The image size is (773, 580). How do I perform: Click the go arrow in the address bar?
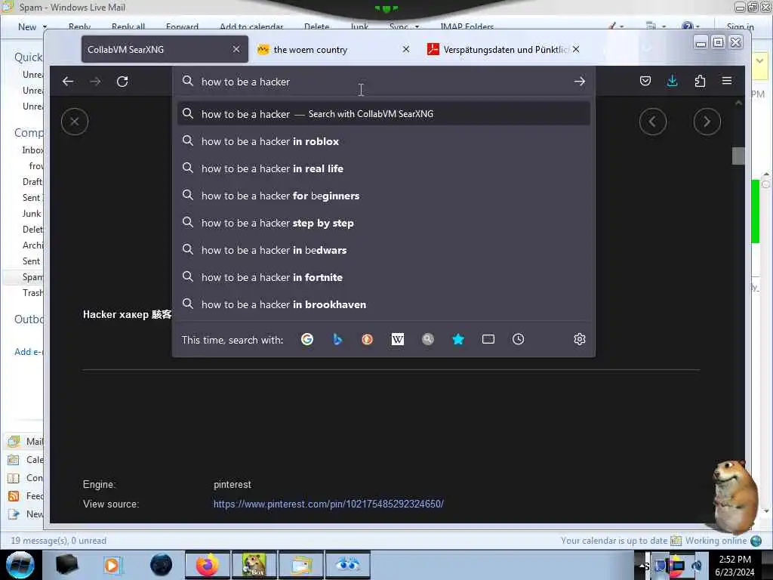point(579,82)
